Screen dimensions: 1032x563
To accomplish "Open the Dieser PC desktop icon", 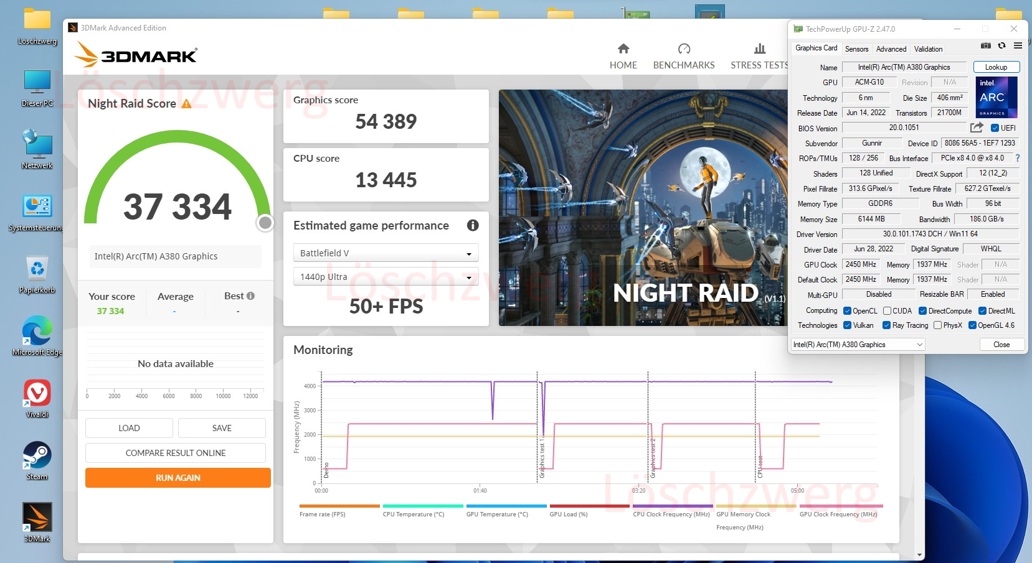I will (37, 88).
